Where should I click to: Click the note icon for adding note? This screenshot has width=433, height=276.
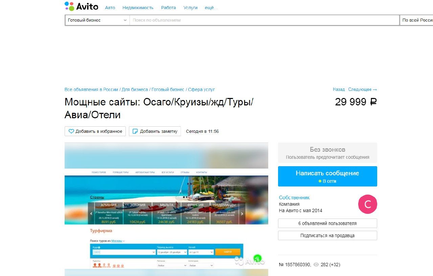click(x=135, y=131)
